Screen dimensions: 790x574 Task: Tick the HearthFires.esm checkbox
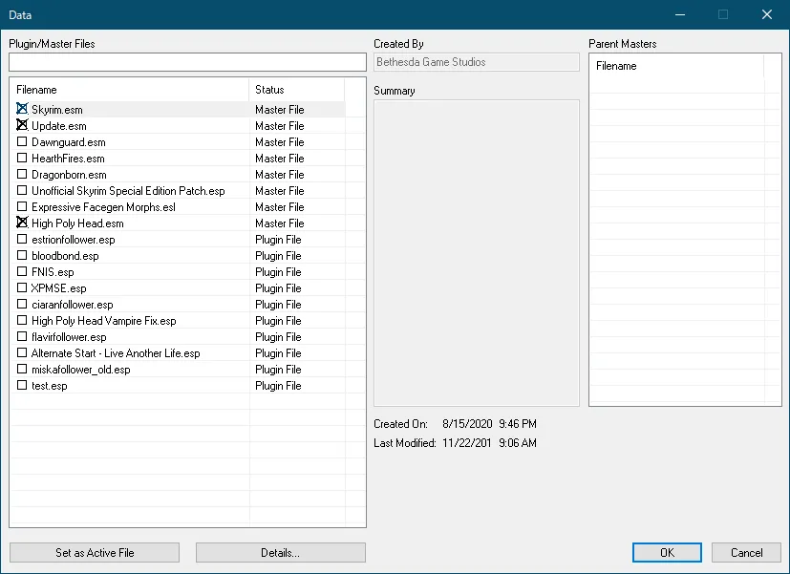(x=22, y=159)
